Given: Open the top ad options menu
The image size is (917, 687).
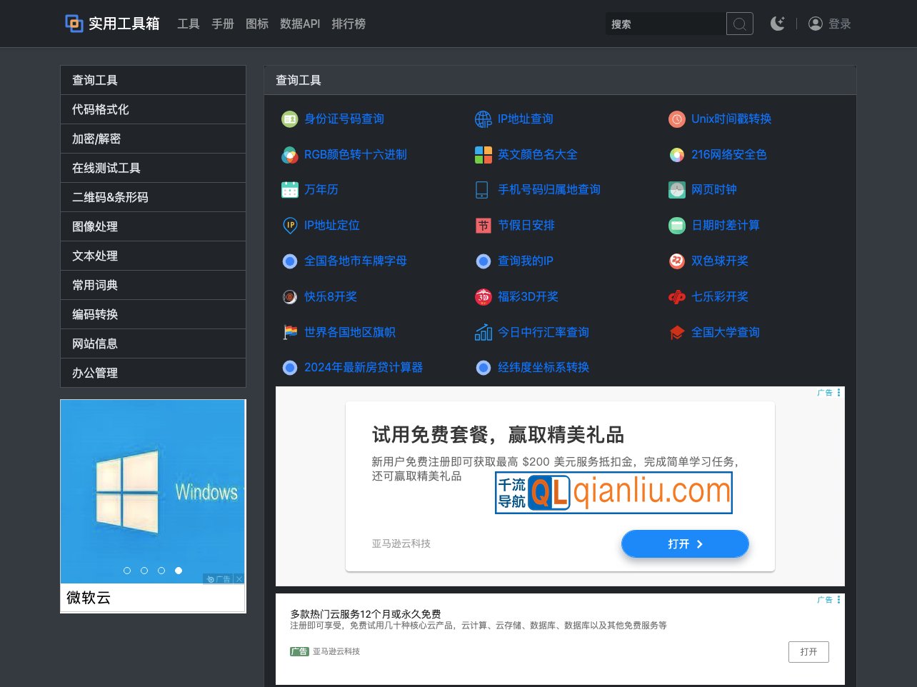Looking at the screenshot, I should 839,392.
